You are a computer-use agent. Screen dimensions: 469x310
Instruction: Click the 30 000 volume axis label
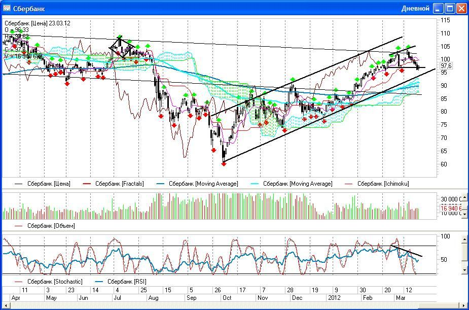coord(451,199)
